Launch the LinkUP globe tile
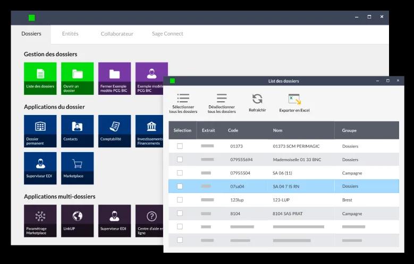Viewport: 414px width, 264px height. click(78, 221)
